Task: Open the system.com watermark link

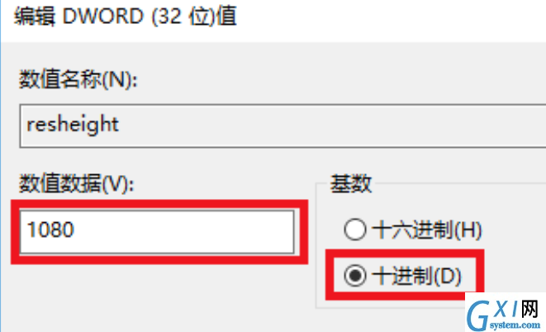Action: pyautogui.click(x=515, y=325)
